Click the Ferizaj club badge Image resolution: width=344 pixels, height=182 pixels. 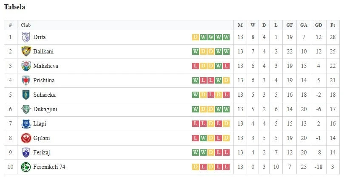(26, 152)
